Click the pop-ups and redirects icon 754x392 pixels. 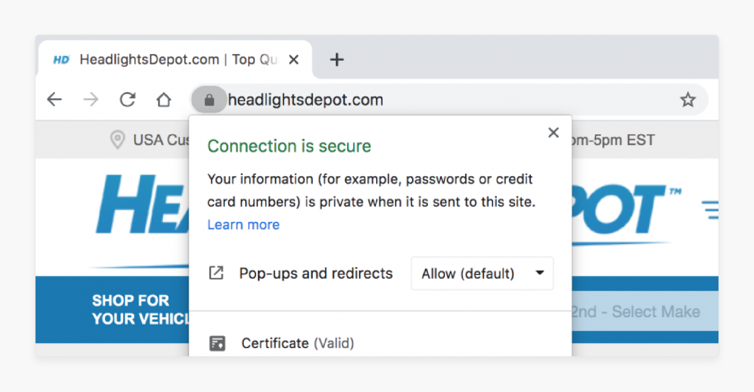(216, 273)
